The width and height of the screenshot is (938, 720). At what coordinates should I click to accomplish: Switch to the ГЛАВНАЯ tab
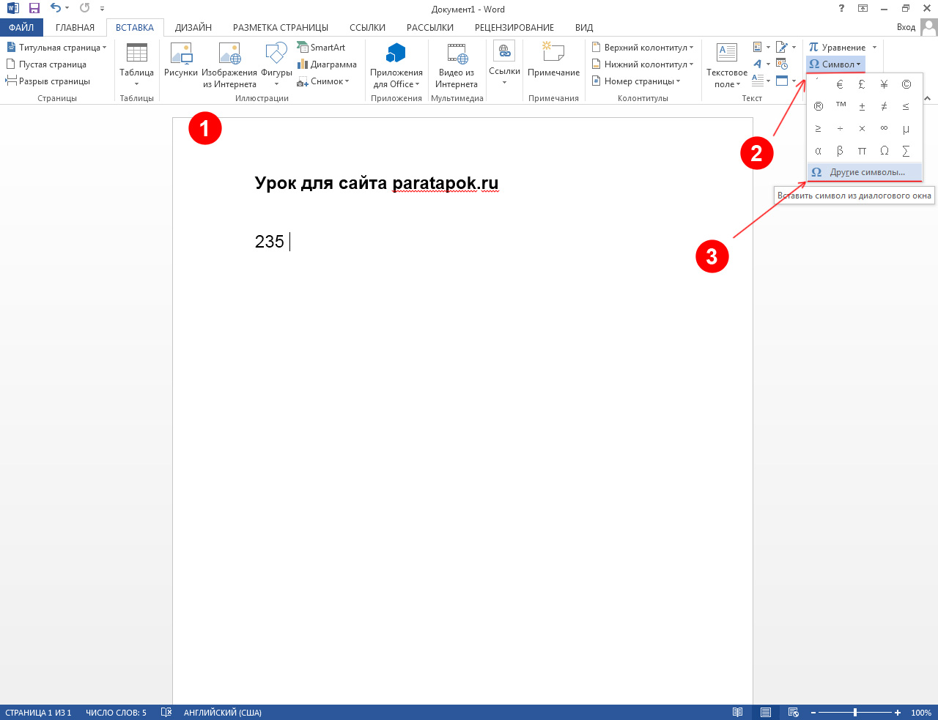[x=75, y=28]
